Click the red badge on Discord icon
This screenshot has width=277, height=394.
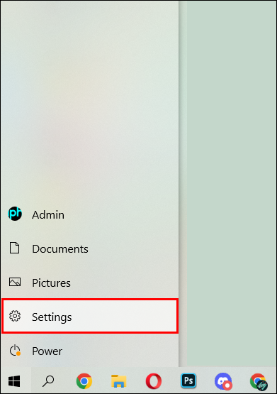pyautogui.click(x=227, y=385)
